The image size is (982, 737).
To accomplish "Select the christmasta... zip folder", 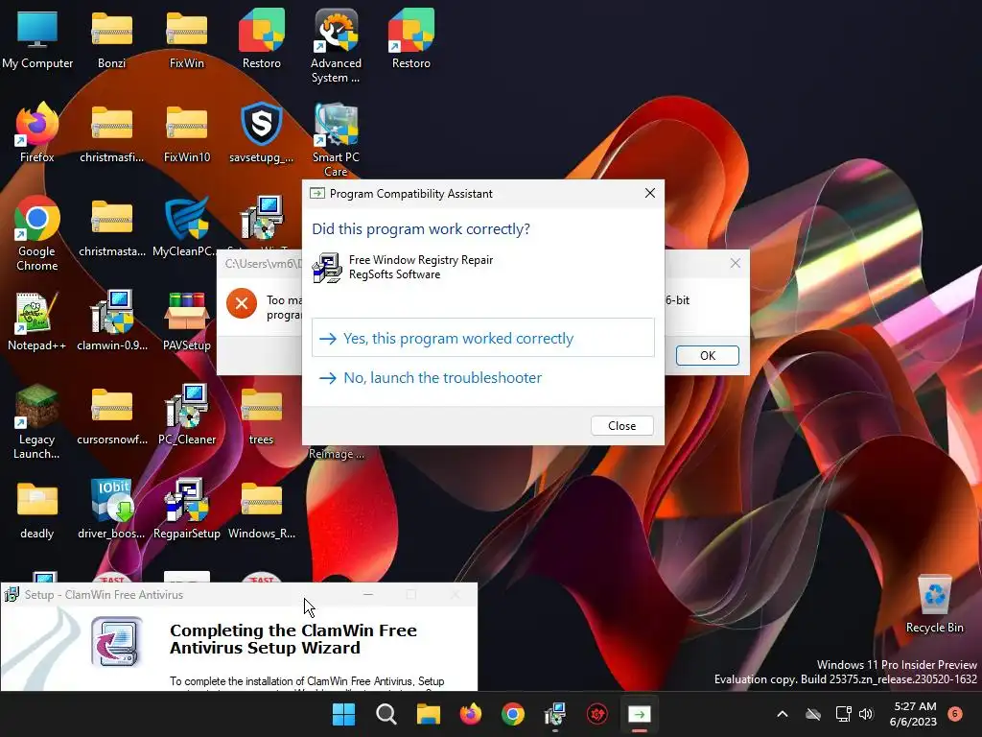I will point(111,226).
